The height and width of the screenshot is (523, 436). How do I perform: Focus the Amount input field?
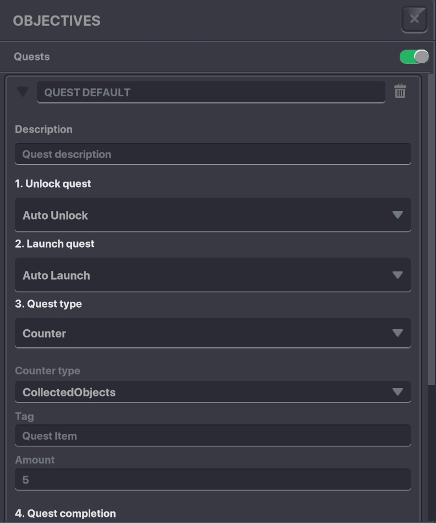[x=212, y=480]
